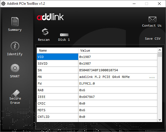Image resolution: width=166 pixels, height=132 pixels.
Task: Click serial number value B50407340F1900010754
Action: [99, 70]
